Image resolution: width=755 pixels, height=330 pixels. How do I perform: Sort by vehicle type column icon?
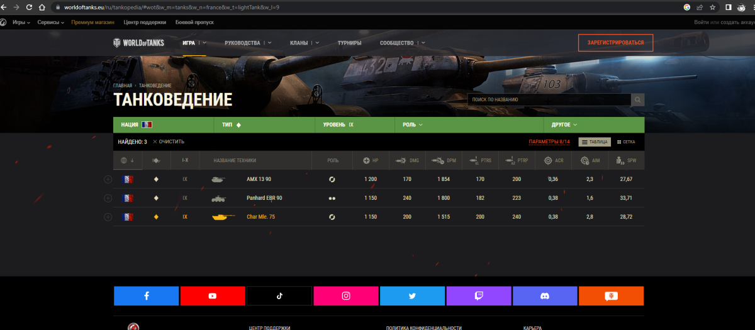point(156,160)
